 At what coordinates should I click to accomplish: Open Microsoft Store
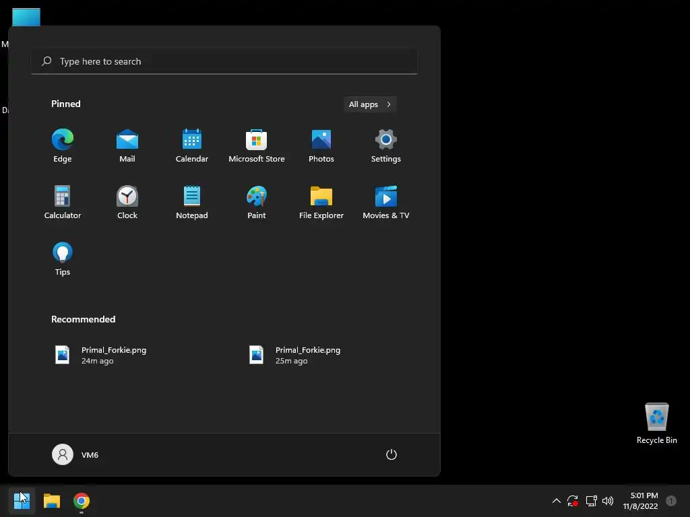coord(257,145)
